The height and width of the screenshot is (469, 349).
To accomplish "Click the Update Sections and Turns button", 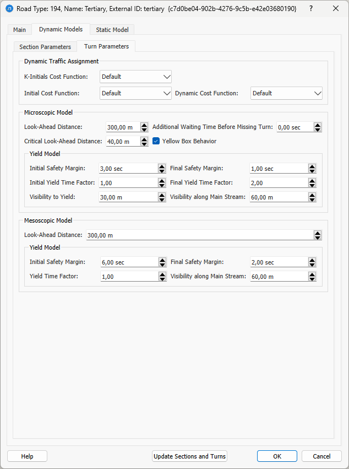I will point(189,456).
